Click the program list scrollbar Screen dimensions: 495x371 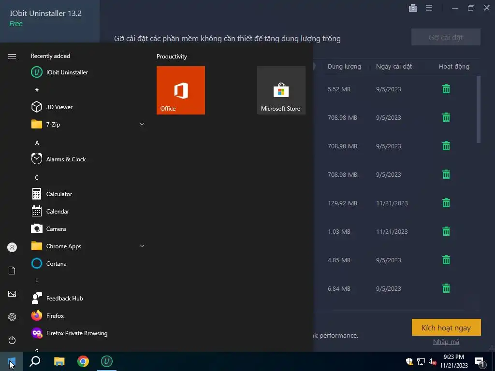tap(478, 110)
